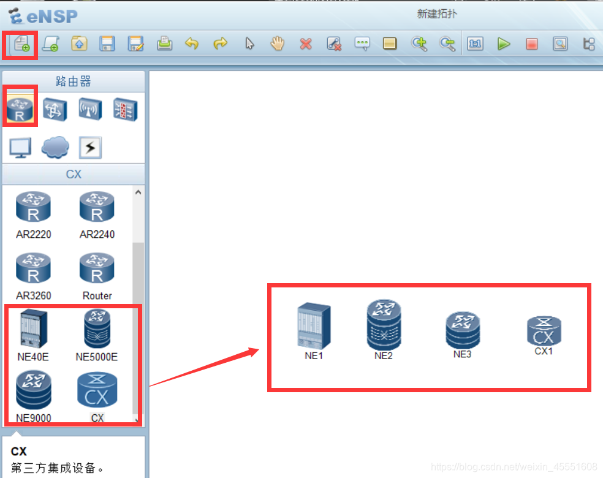Select the Firewall device category
Screen dimensions: 603x478
click(x=126, y=110)
